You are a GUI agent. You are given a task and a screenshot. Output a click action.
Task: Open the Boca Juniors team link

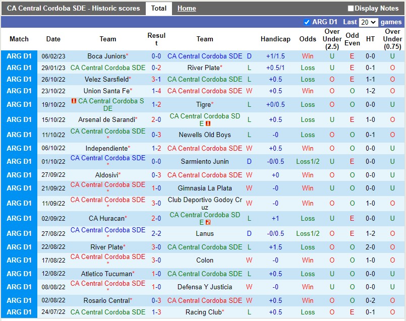(106, 56)
